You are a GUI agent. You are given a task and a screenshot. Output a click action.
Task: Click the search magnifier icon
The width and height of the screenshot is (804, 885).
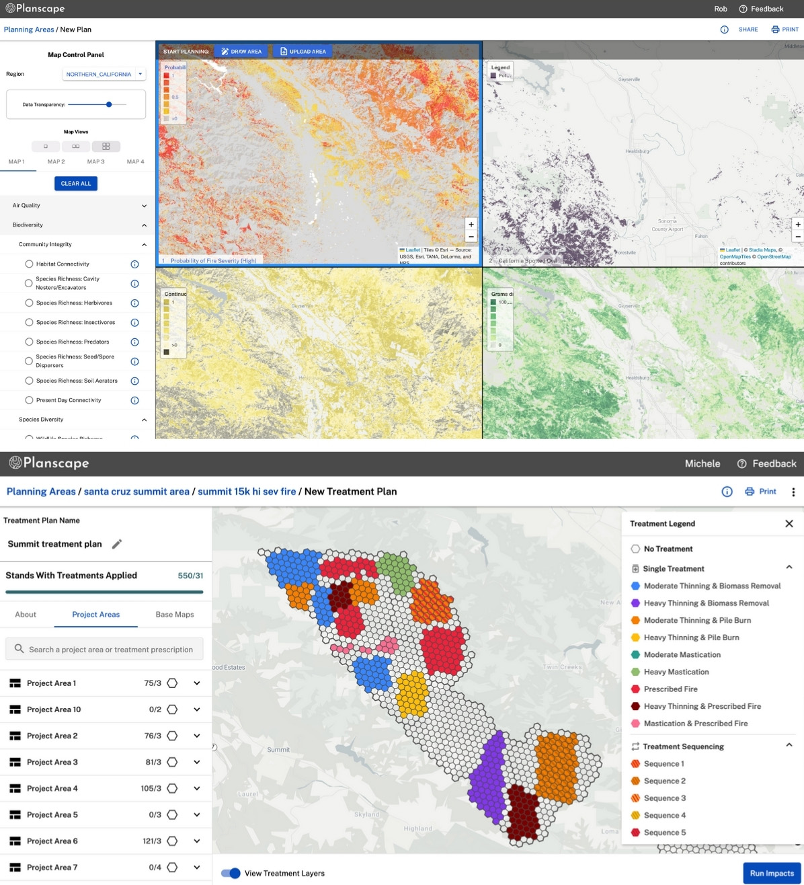(x=19, y=649)
